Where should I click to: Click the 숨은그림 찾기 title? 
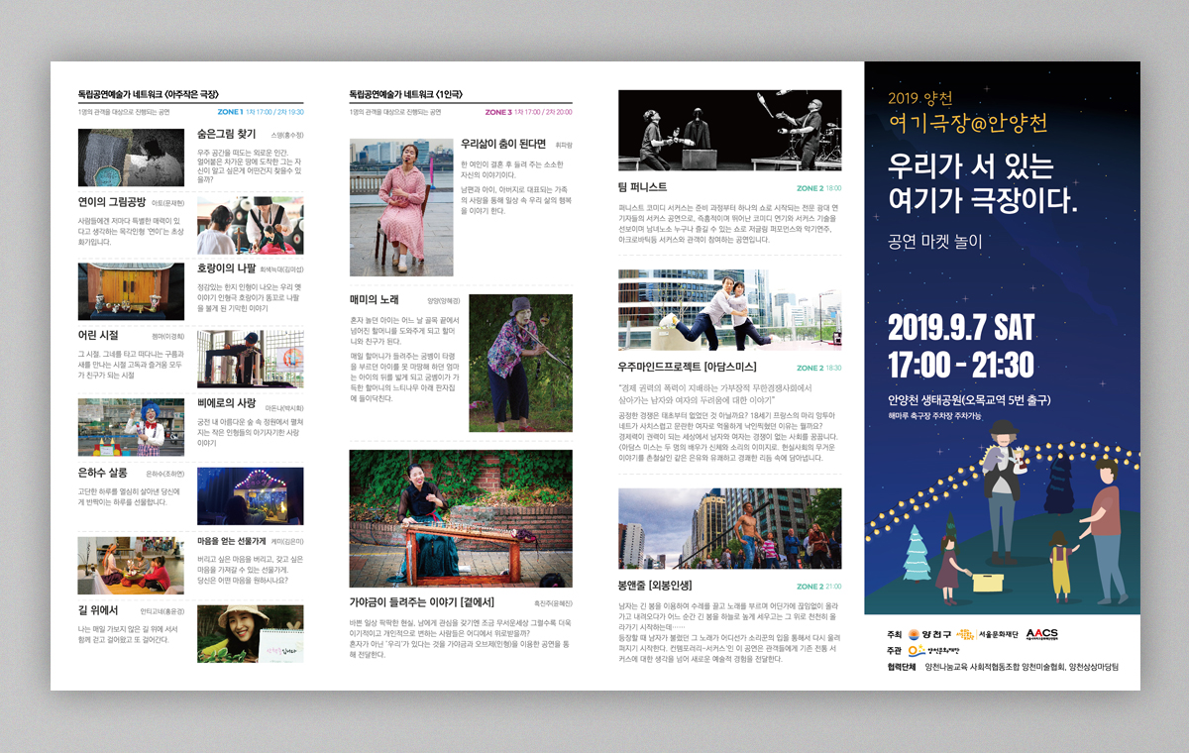226,134
